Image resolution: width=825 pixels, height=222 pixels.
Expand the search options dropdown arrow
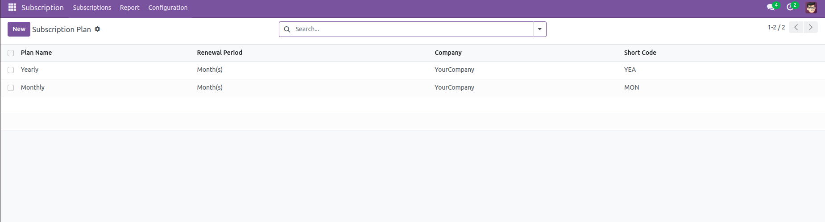[539, 29]
